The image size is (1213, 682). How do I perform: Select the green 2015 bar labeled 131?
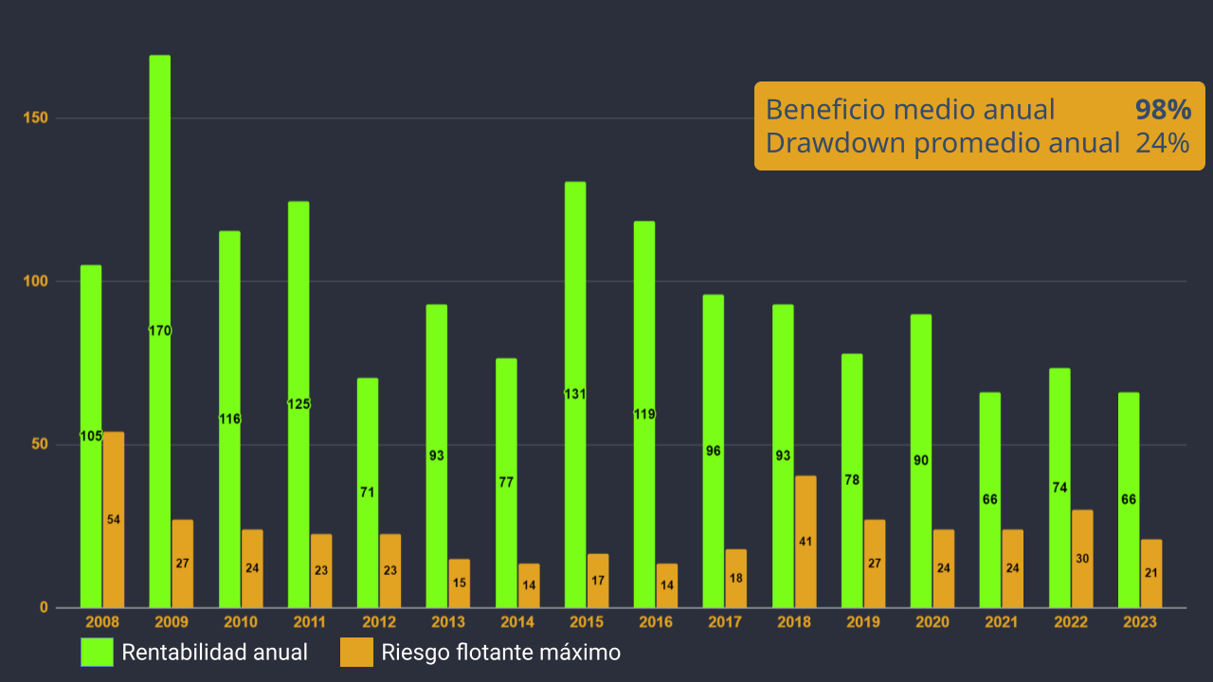click(575, 394)
